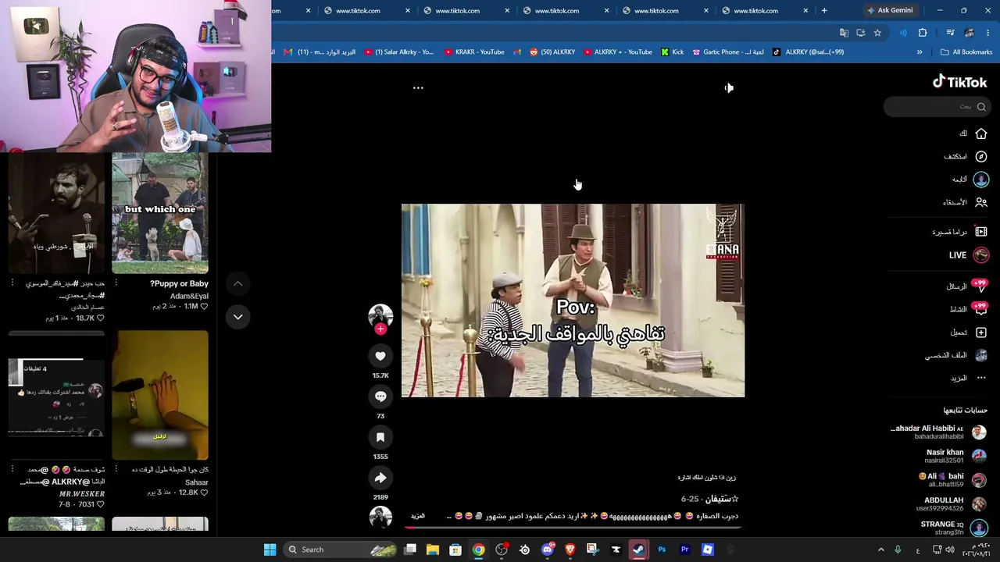Open options for the 18.7K-likes video

pyautogui.click(x=12, y=283)
